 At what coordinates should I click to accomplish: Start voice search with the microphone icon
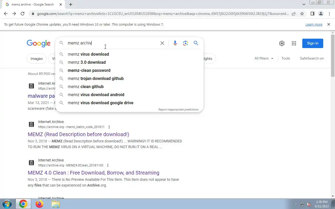click(x=175, y=43)
